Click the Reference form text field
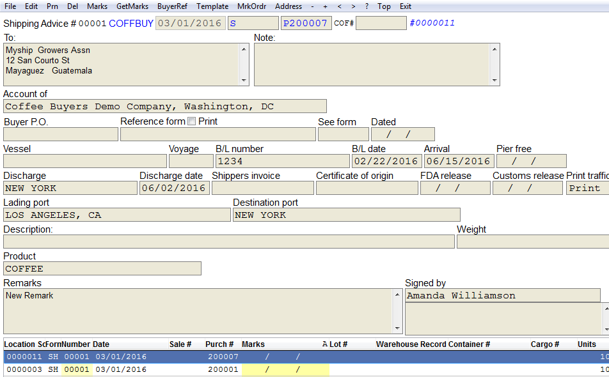This screenshot has width=609, height=377. pyautogui.click(x=218, y=134)
